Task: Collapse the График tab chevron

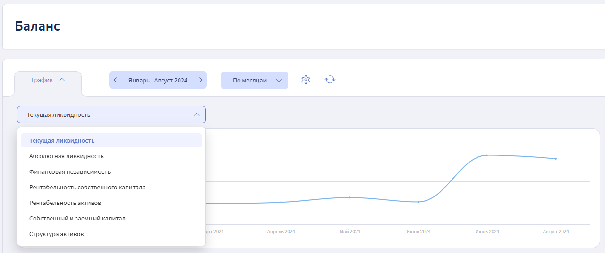Action: 62,80
